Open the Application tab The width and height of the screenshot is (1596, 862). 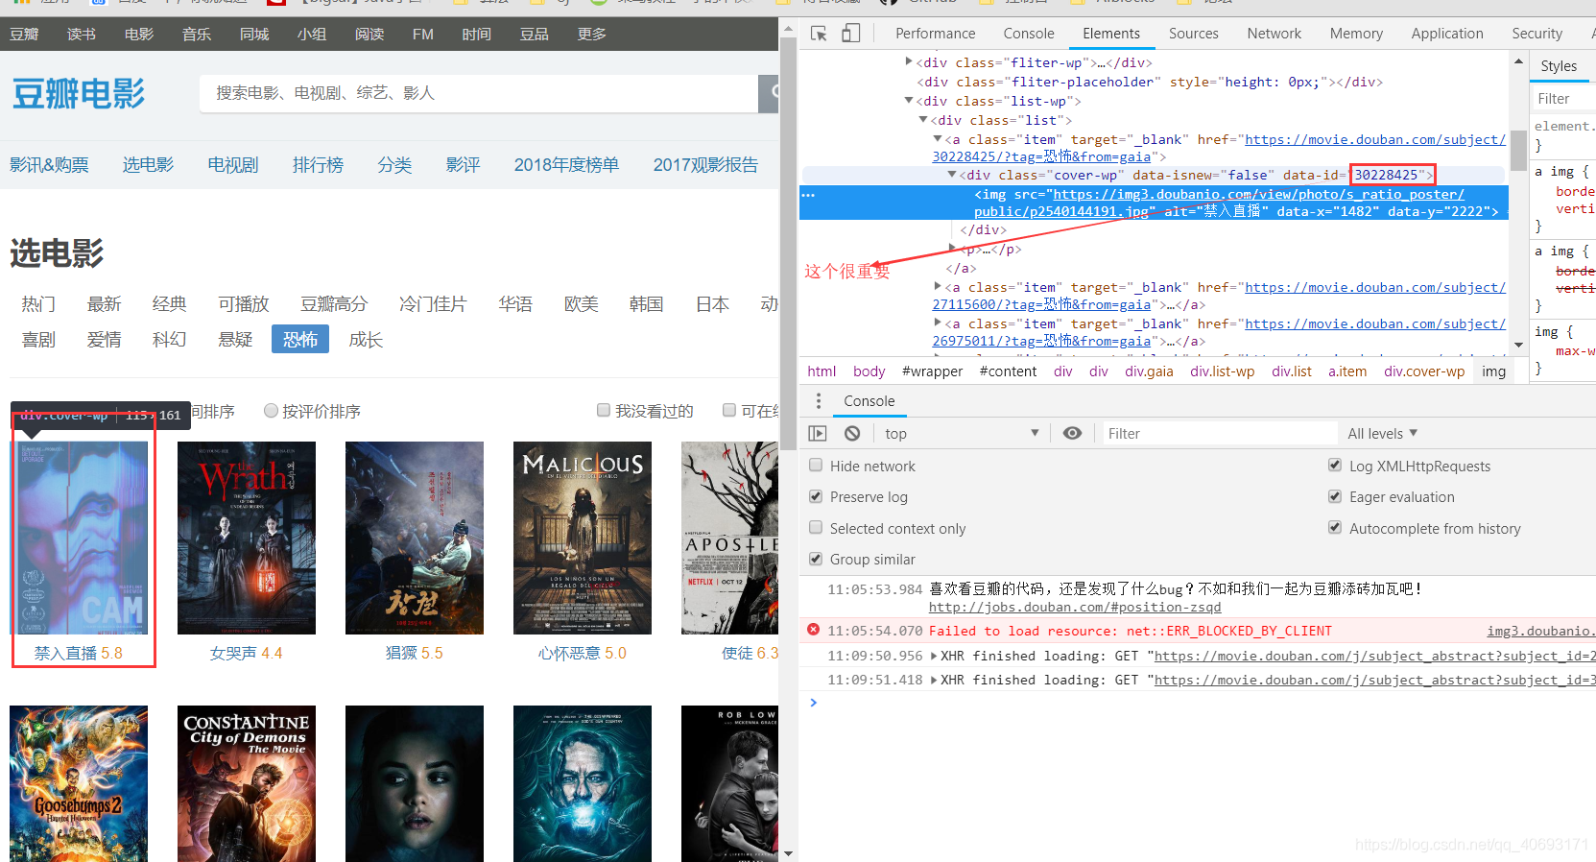pyautogui.click(x=1446, y=34)
